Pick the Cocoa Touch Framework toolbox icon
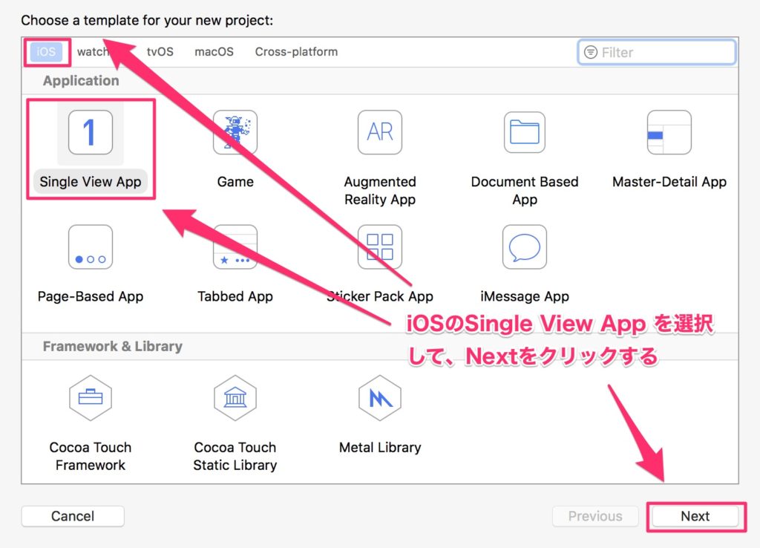Image resolution: width=760 pixels, height=548 pixels. (x=91, y=398)
